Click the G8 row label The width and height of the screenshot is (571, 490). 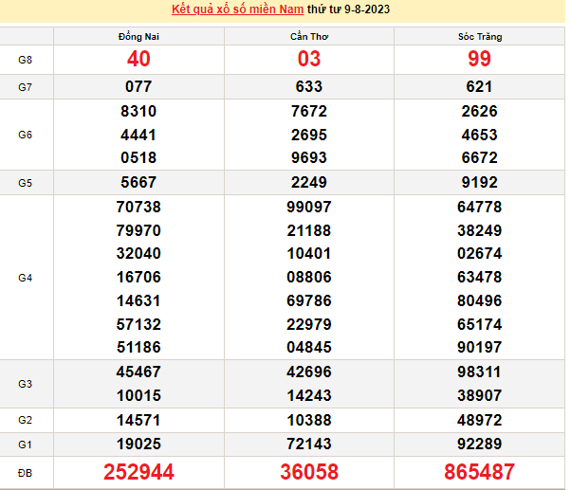(x=26, y=59)
